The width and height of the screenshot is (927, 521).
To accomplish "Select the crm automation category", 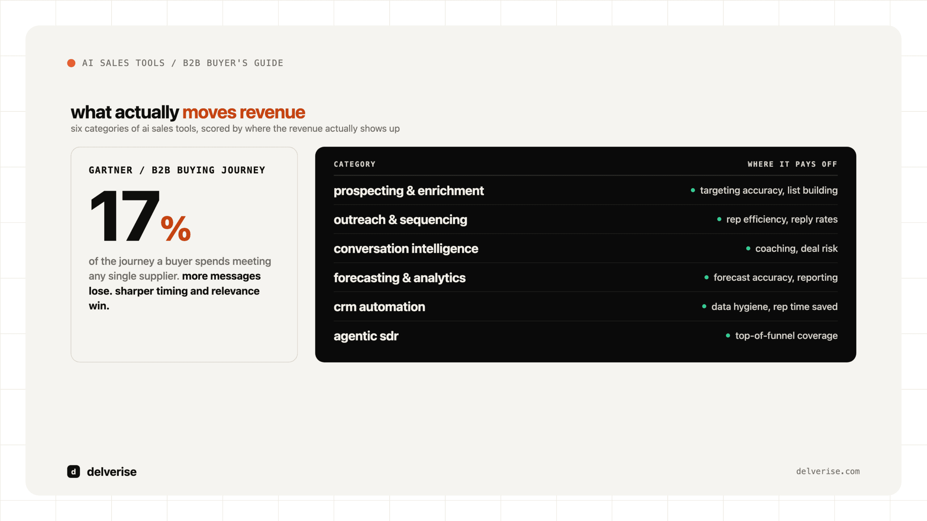I will 379,307.
